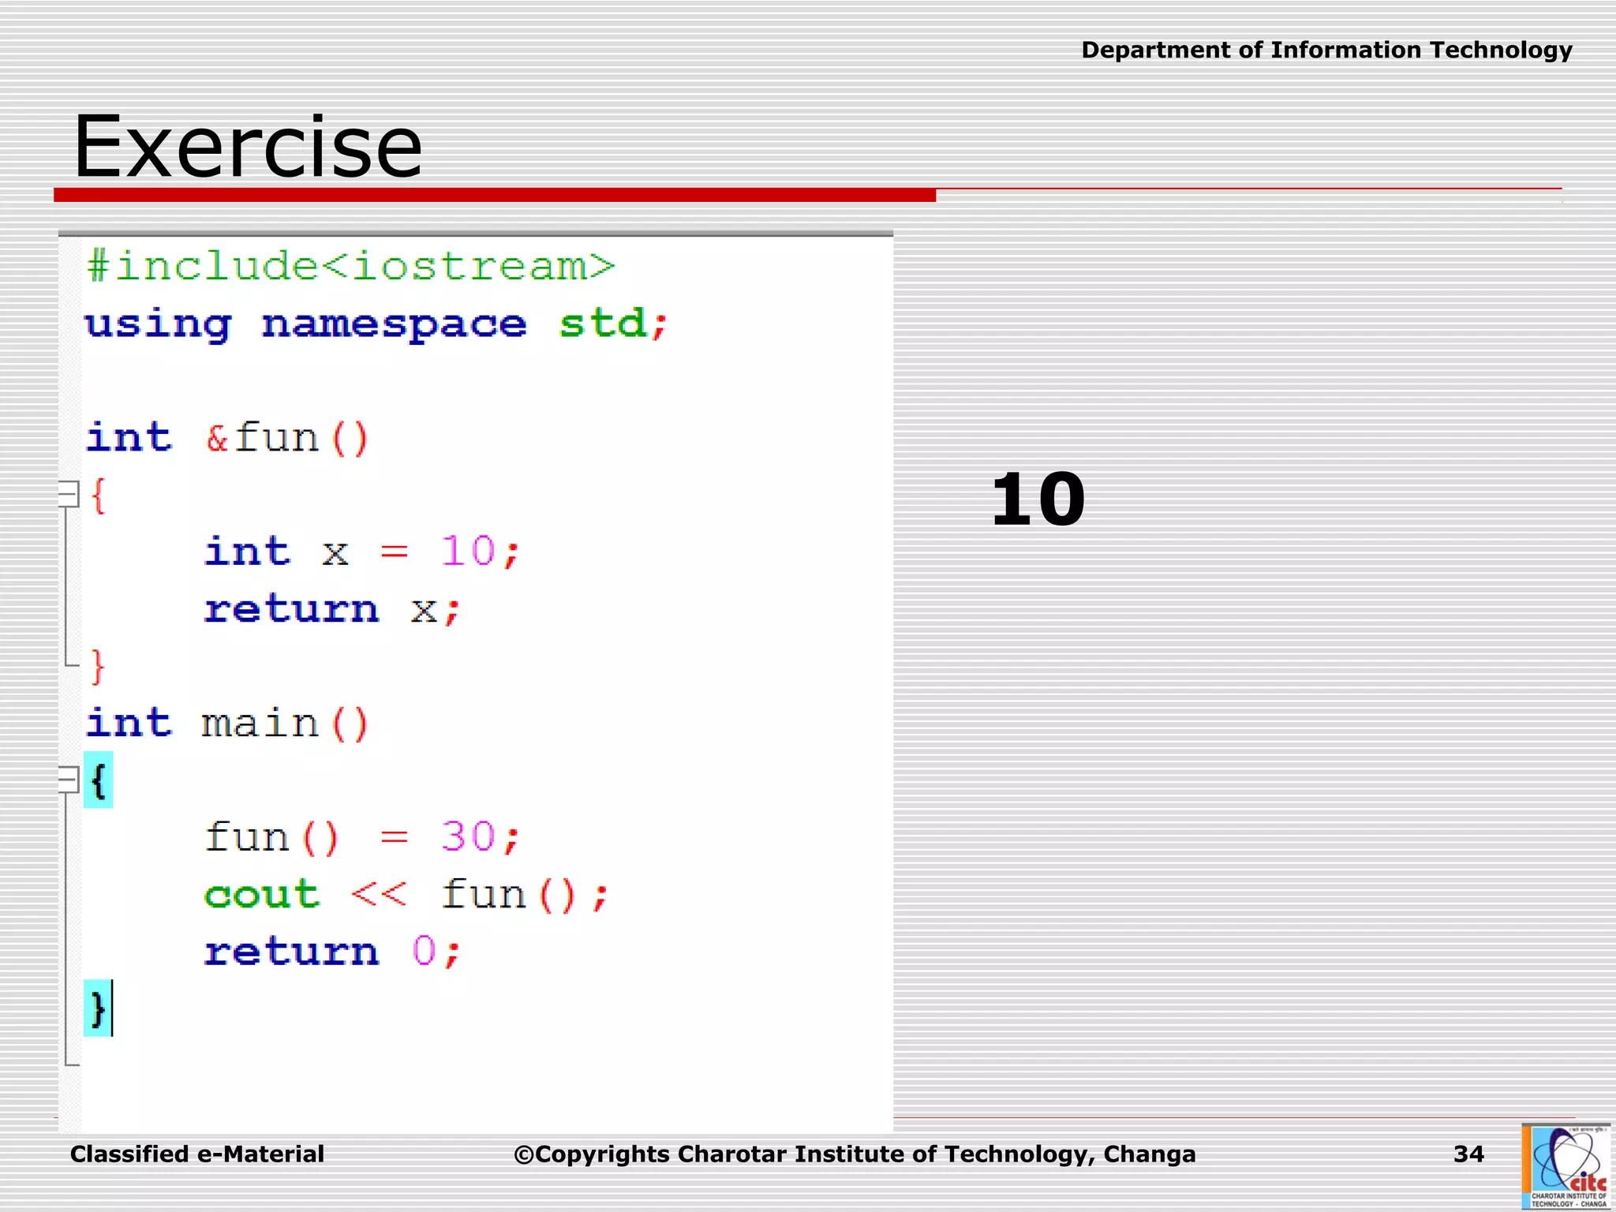Click slide number 34

coord(1468,1154)
